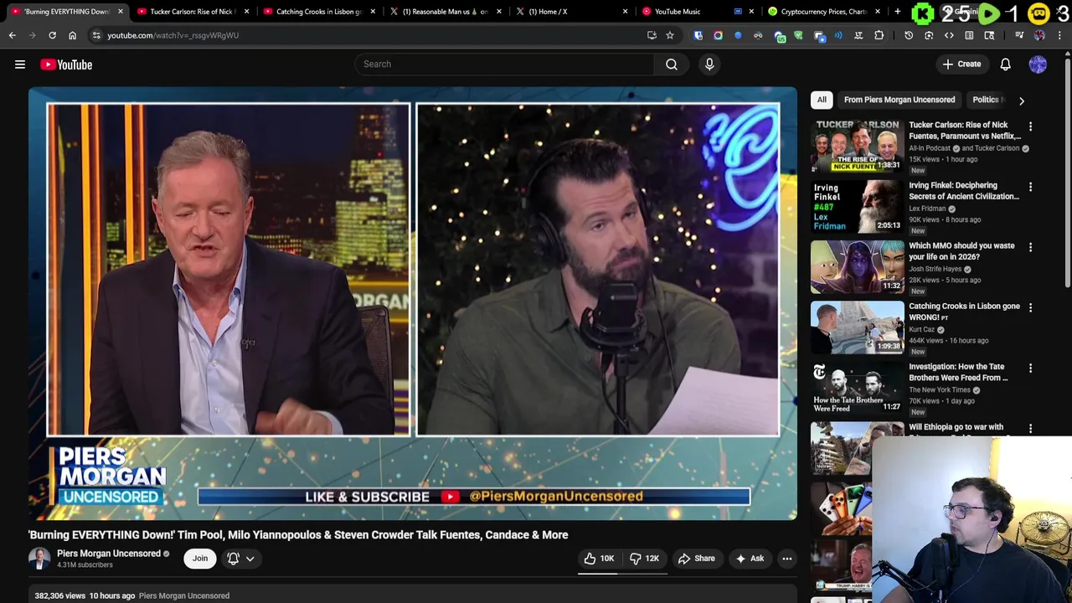Screen dimensions: 1072x603
Task: Join the Piers Morgan Uncensored channel
Action: point(200,559)
